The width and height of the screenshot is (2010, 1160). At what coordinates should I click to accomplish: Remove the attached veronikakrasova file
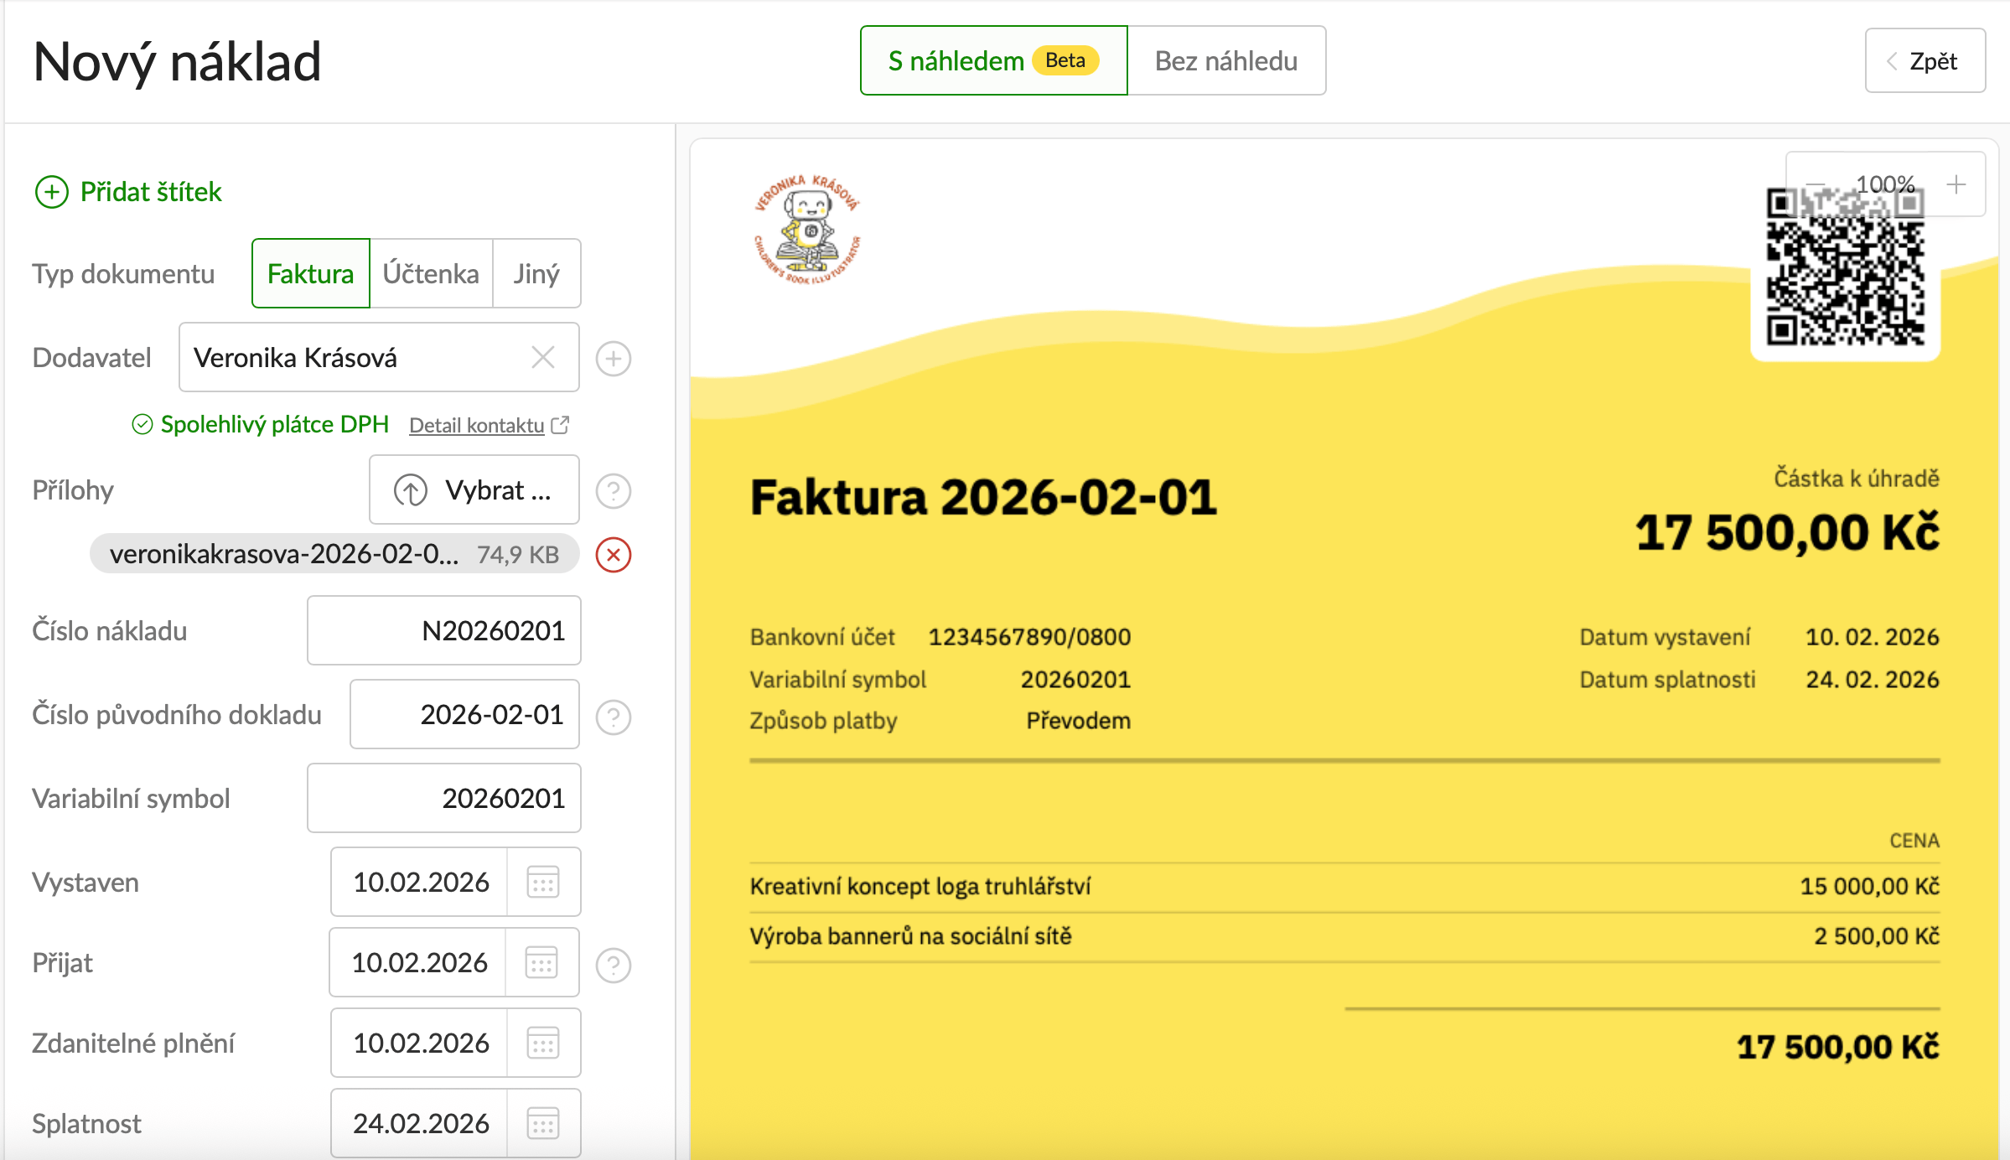613,555
